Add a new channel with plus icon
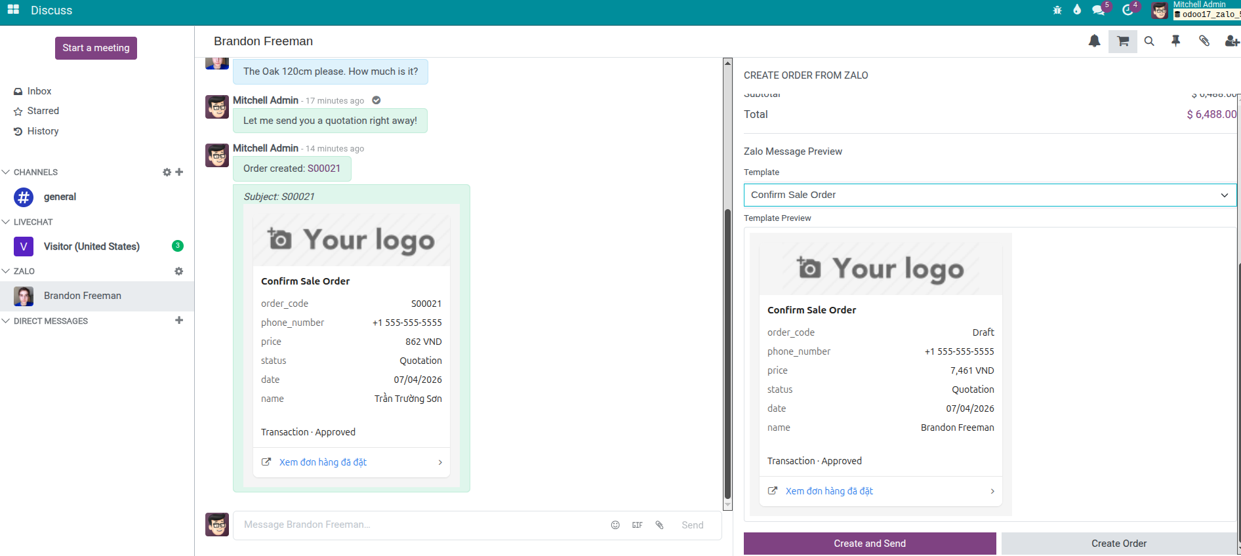Screen dimensions: 1241x556 point(179,172)
